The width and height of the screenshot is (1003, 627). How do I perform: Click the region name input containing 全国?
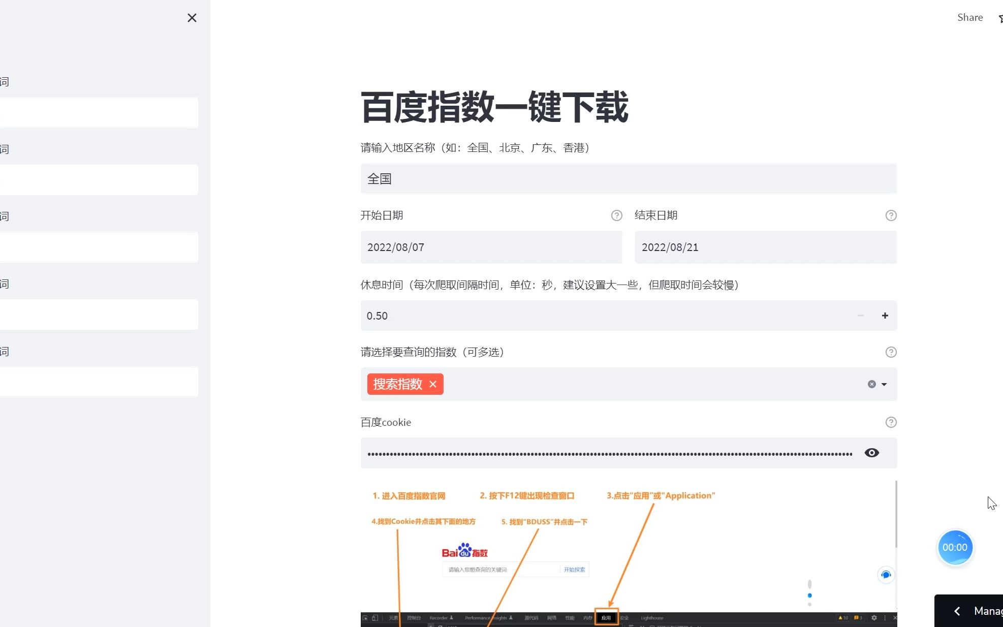click(x=629, y=178)
